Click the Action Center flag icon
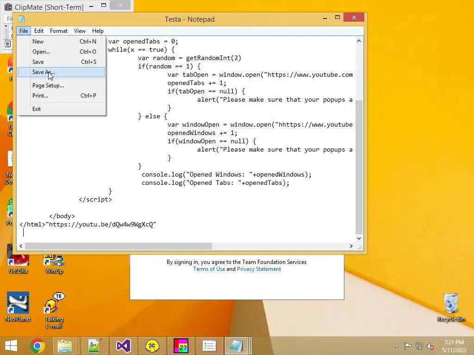 coord(408,346)
